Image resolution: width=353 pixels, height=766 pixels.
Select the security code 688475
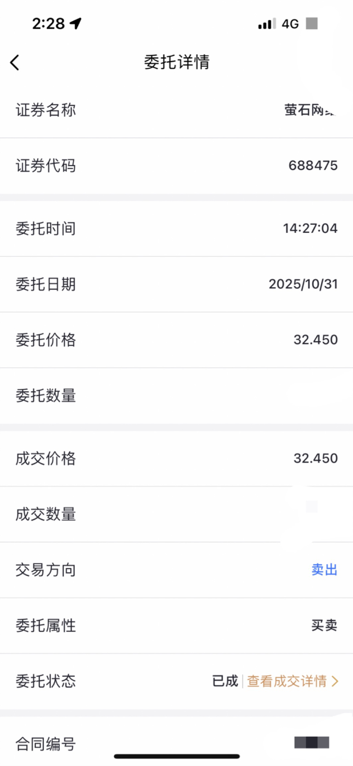313,165
